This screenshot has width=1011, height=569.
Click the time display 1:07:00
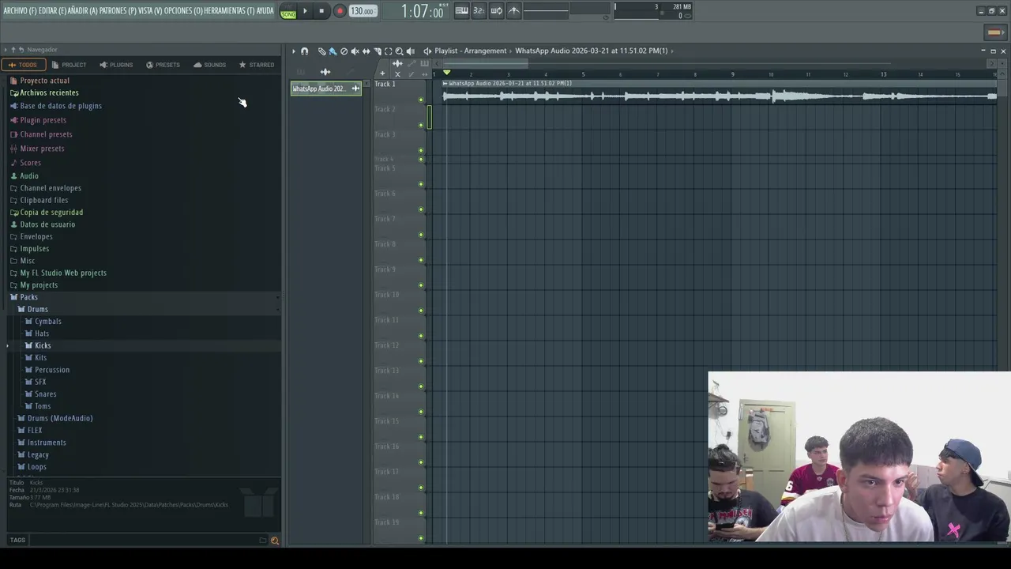[x=422, y=11]
